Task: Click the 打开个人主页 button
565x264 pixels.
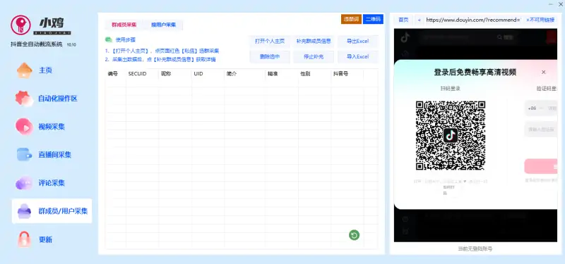Action: click(270, 42)
